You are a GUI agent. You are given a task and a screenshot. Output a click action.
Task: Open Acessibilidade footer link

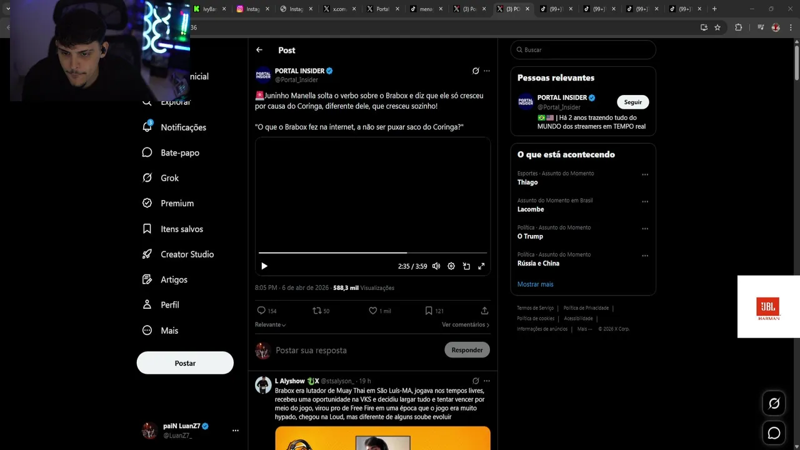coord(578,318)
